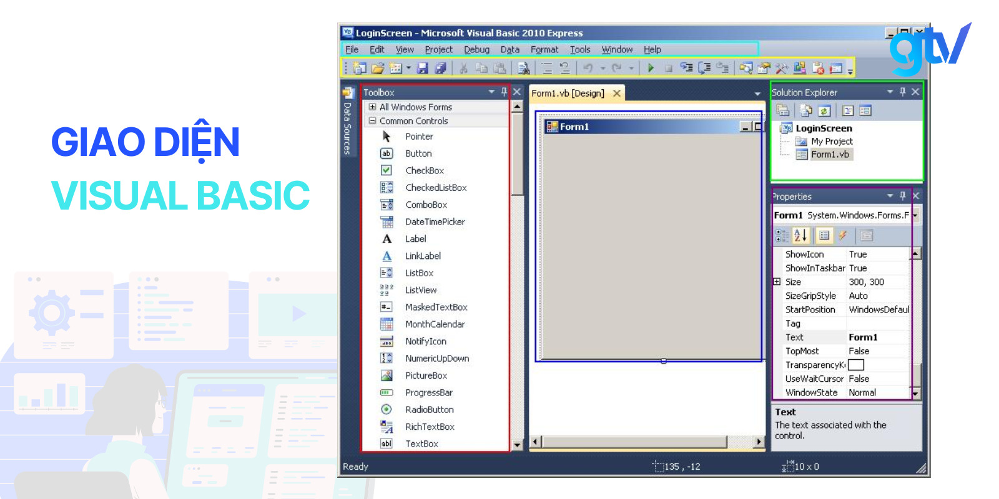Toggle Alphabetical sort in Properties panel

[800, 235]
